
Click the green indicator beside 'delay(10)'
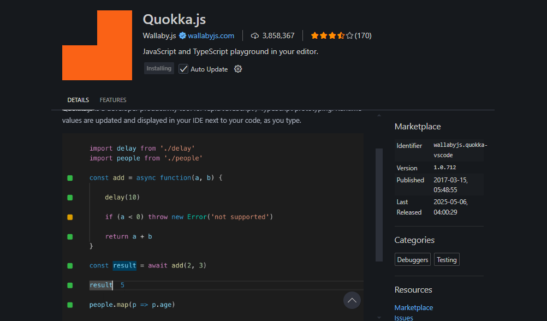[70, 198]
